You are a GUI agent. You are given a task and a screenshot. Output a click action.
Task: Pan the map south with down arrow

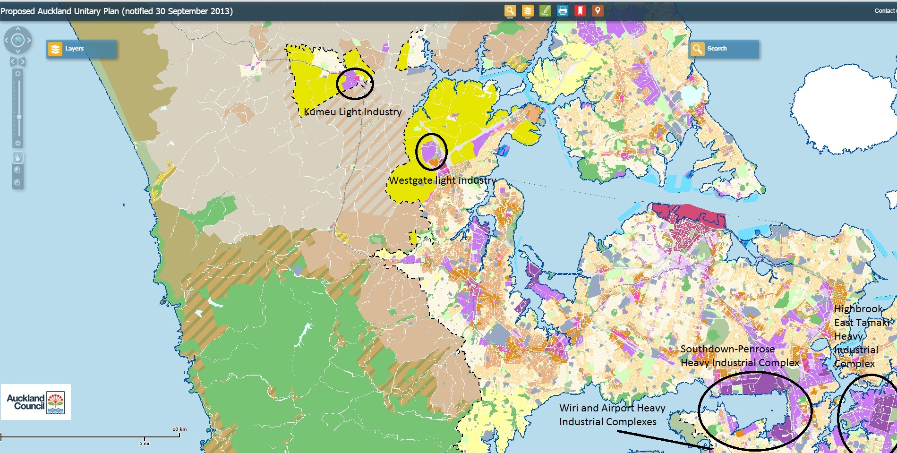point(18,51)
